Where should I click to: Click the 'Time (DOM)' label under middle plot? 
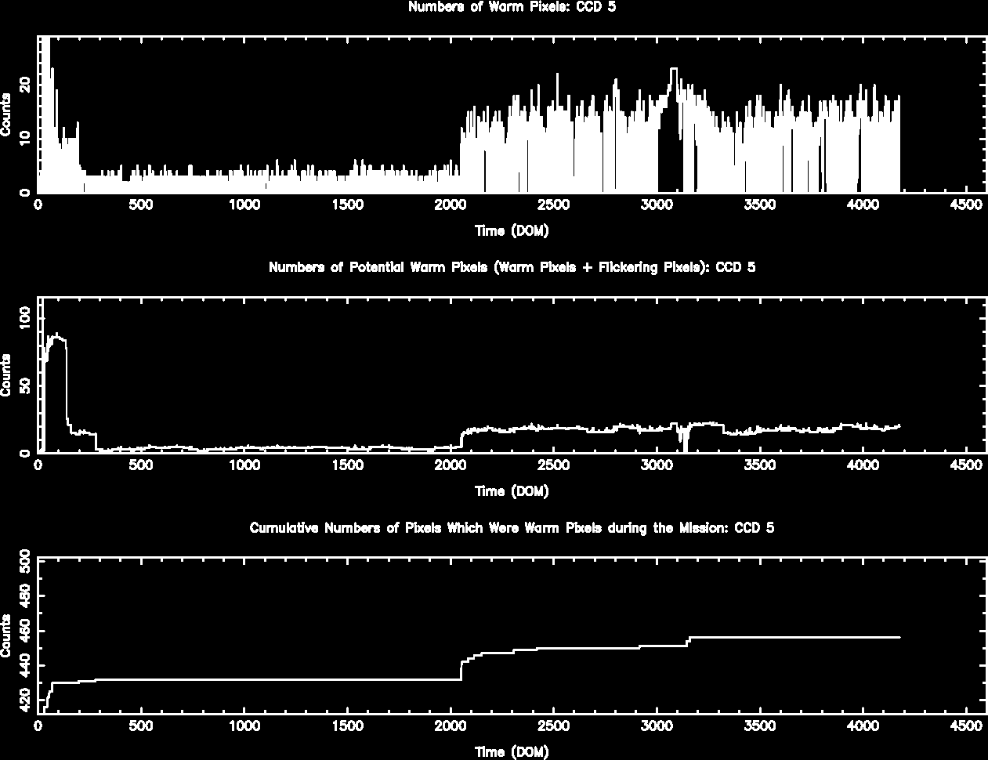512,491
